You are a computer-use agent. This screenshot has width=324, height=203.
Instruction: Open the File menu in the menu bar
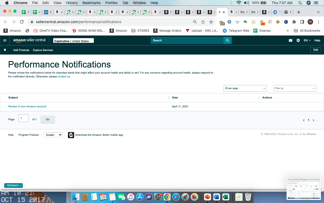click(35, 3)
